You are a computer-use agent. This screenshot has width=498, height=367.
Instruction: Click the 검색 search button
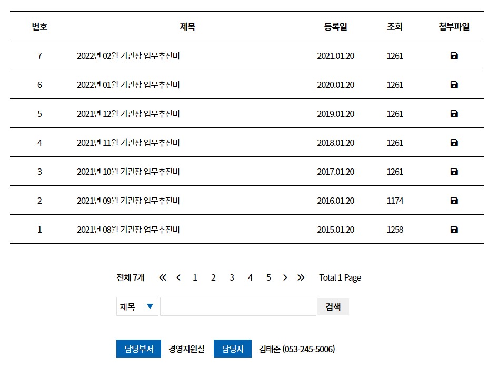pyautogui.click(x=333, y=306)
